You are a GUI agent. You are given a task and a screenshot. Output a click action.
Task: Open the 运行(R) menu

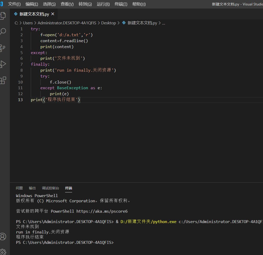click(x=103, y=4)
